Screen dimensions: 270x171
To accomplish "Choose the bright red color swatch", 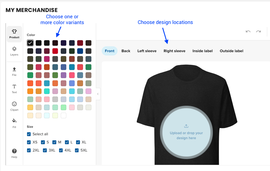I will click(55, 51).
